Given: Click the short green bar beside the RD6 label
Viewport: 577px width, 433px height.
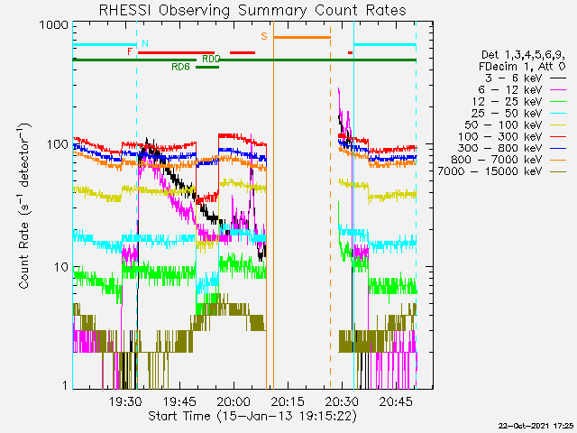Looking at the screenshot, I should click(x=207, y=68).
